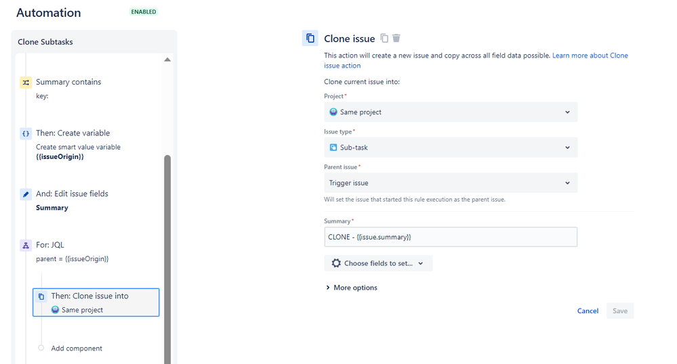Image resolution: width=677 pixels, height=364 pixels.
Task: Click the Same project avatar in Project field
Action: tap(333, 112)
